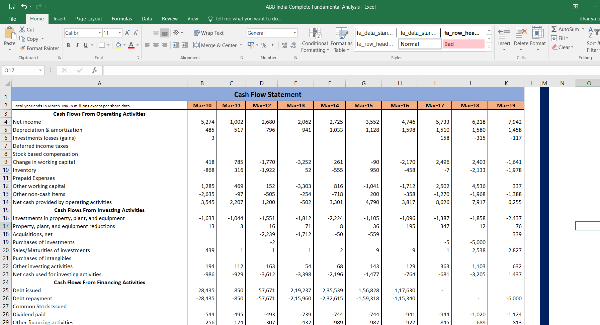Switch to the Insert tab
Viewport: 600px width, 325px height.
click(x=60, y=19)
